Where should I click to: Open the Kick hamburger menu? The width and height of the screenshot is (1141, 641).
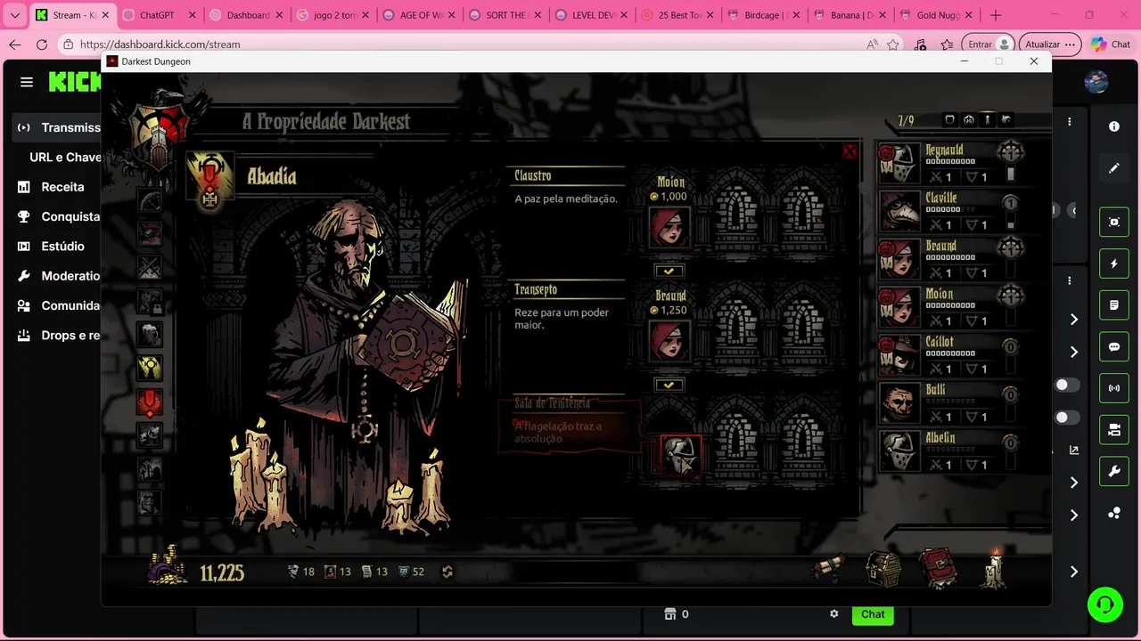pos(27,82)
